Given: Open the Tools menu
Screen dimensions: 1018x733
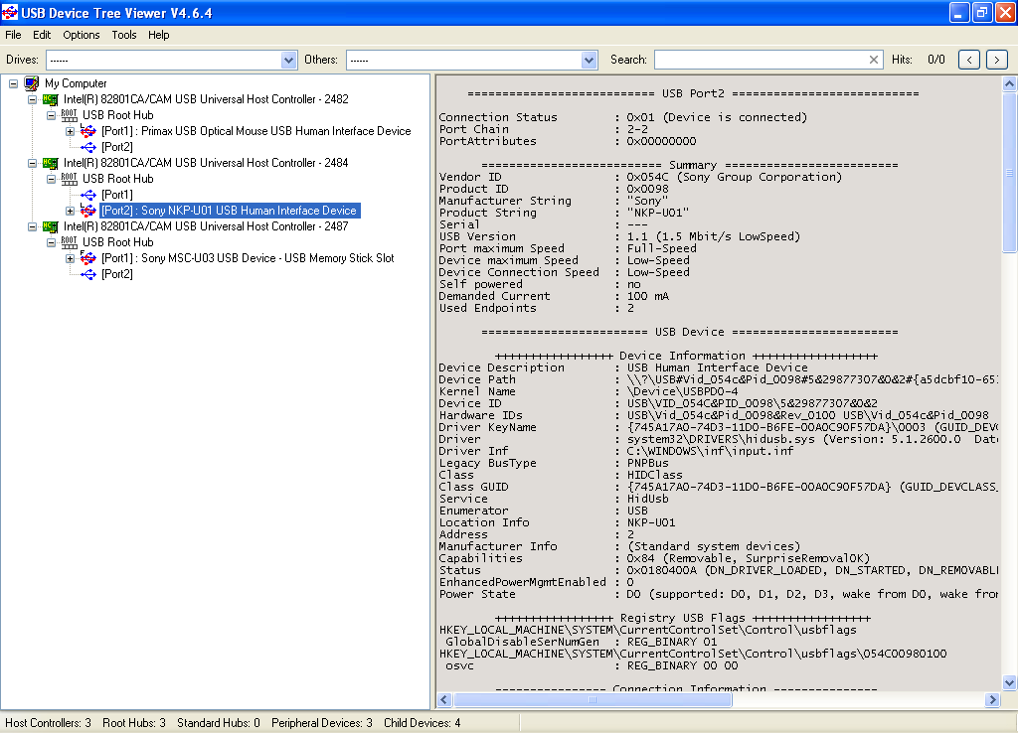Looking at the screenshot, I should pos(124,35).
